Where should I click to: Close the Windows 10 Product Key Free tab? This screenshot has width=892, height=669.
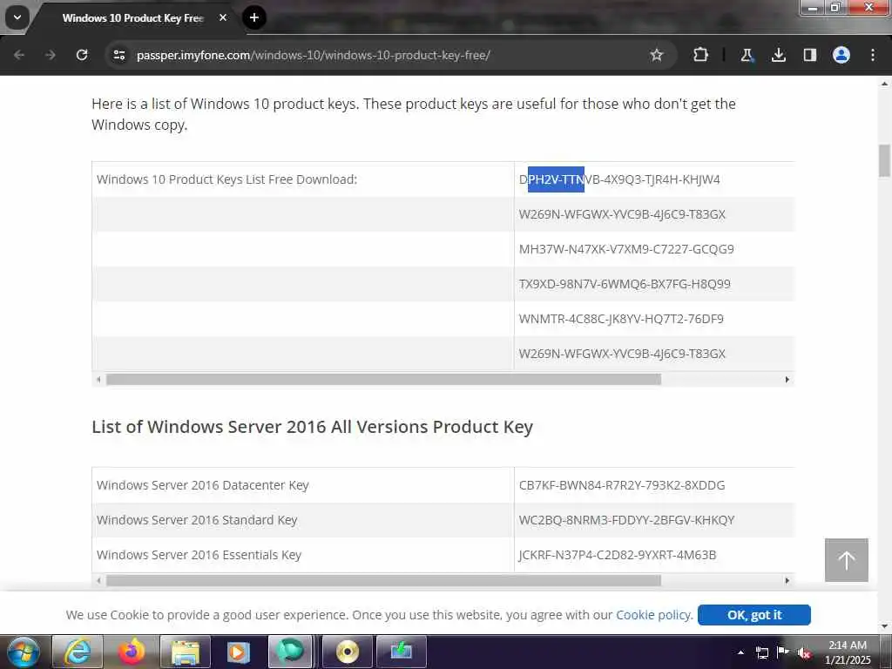[223, 17]
